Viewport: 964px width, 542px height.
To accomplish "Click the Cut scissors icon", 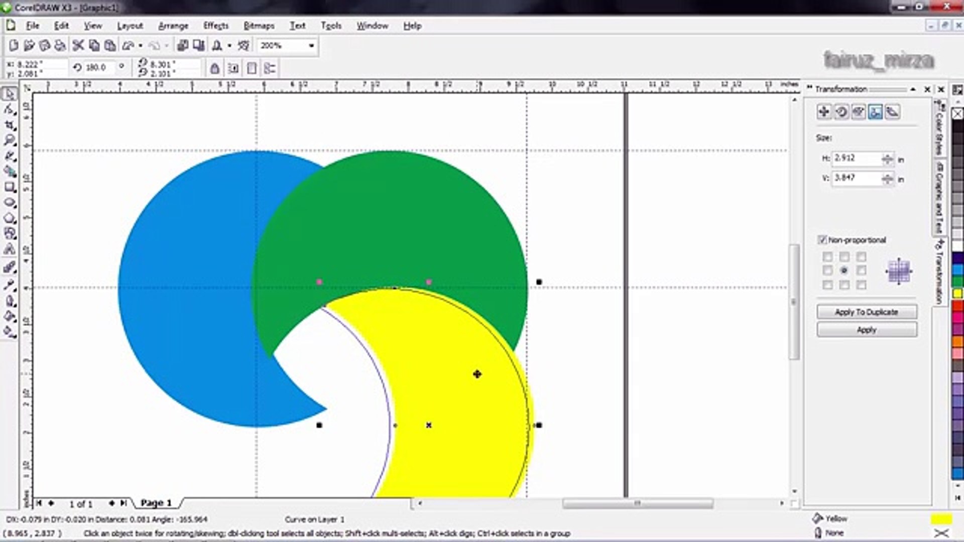I will tap(78, 46).
